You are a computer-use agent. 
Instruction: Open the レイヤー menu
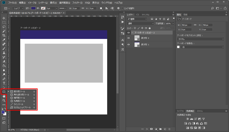click(x=43, y=3)
